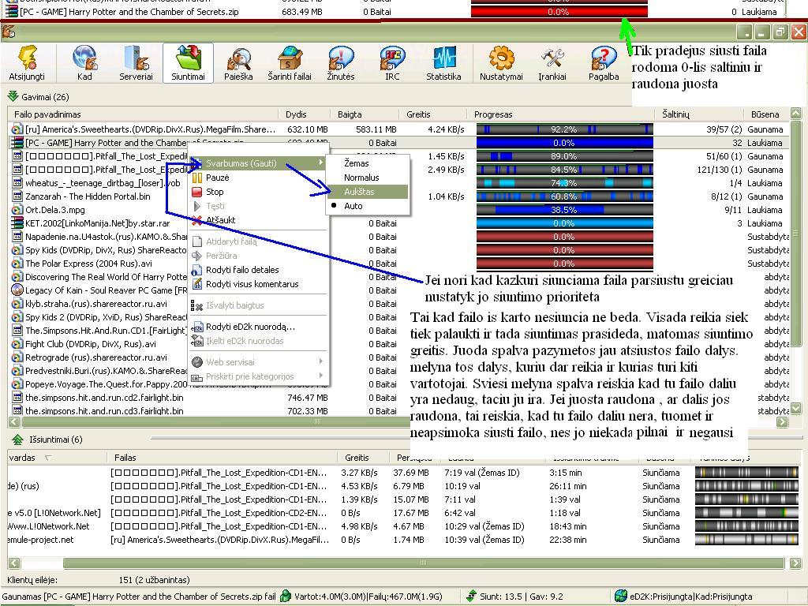Click the progress bar of Zanzarah download
Viewport: 808px width, 606px height.
[564, 196]
